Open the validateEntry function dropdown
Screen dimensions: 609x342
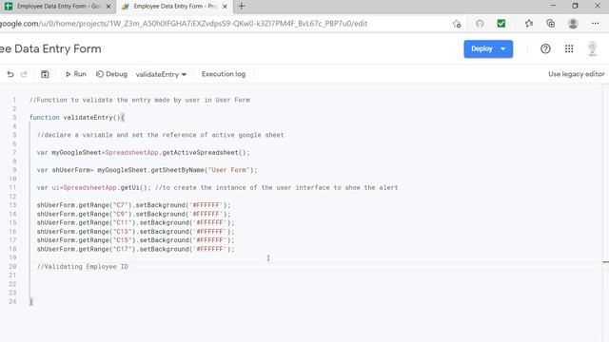click(x=161, y=74)
